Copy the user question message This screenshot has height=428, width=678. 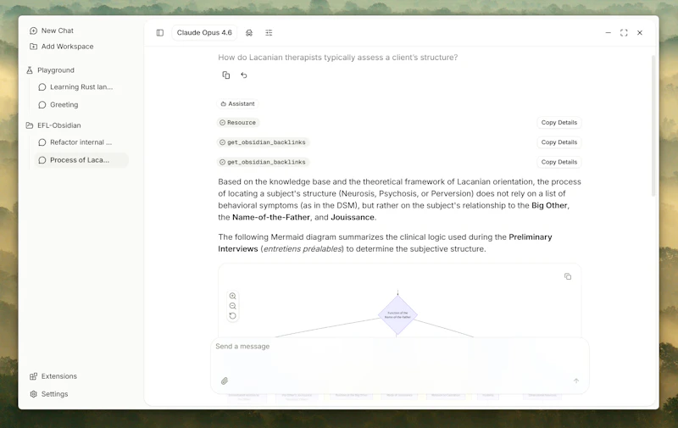(226, 75)
